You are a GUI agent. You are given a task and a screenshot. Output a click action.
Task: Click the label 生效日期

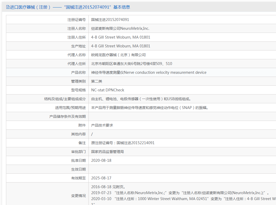click(78, 169)
